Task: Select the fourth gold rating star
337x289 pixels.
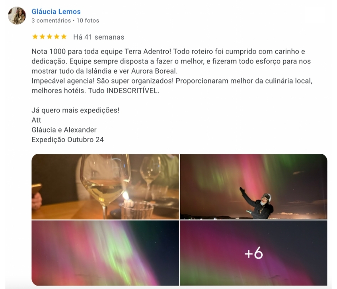Action: click(x=57, y=37)
